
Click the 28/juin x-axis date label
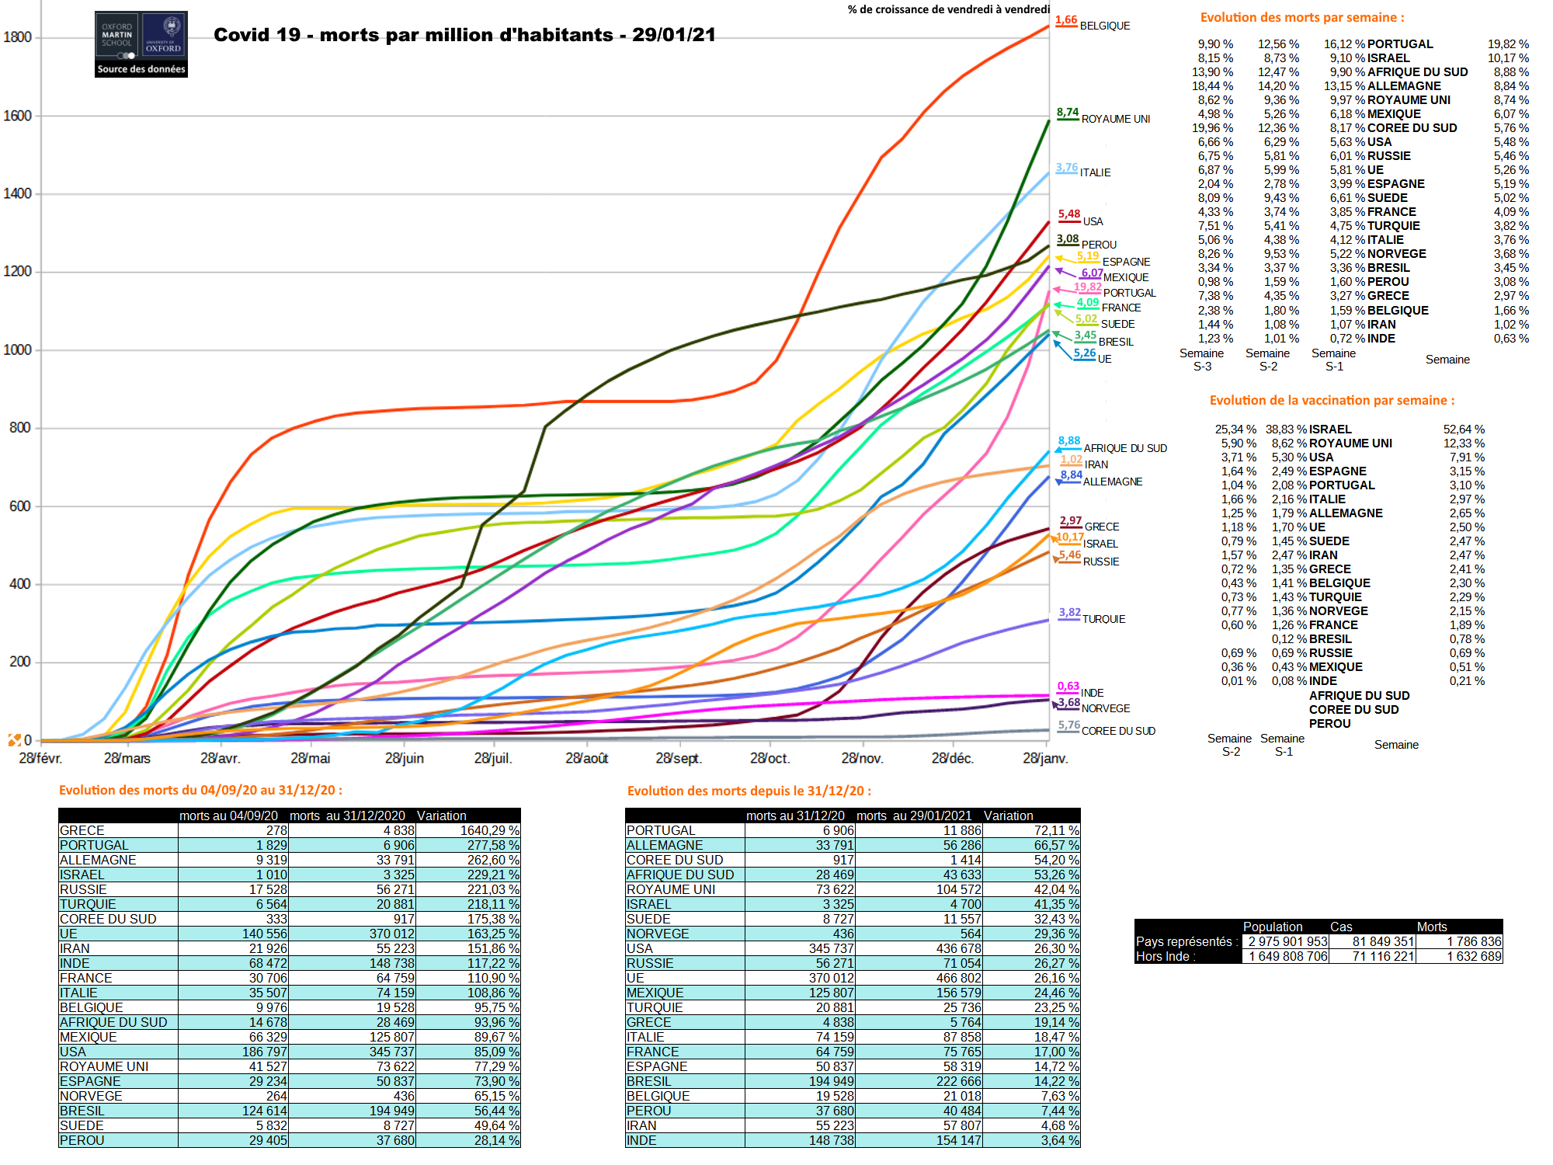coord(404,758)
